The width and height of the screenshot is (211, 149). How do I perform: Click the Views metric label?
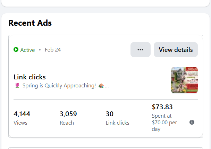(20, 123)
